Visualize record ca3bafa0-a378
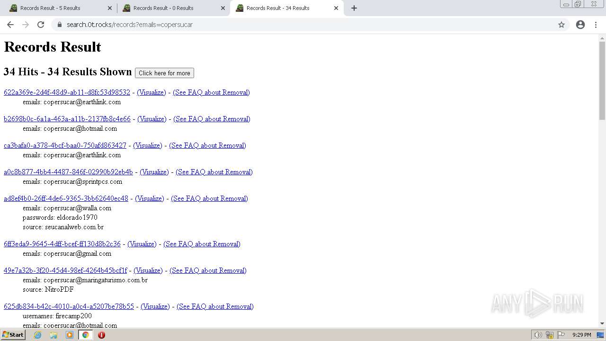The height and width of the screenshot is (341, 606). pyautogui.click(x=148, y=145)
